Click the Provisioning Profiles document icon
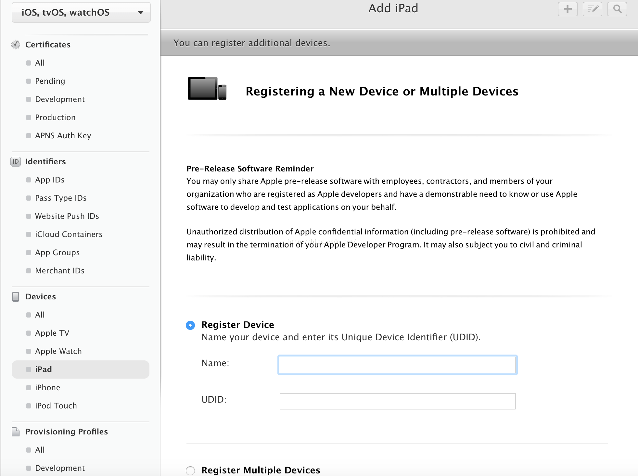 click(16, 432)
